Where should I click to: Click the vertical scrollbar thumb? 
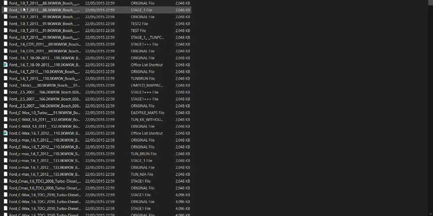click(x=430, y=2)
